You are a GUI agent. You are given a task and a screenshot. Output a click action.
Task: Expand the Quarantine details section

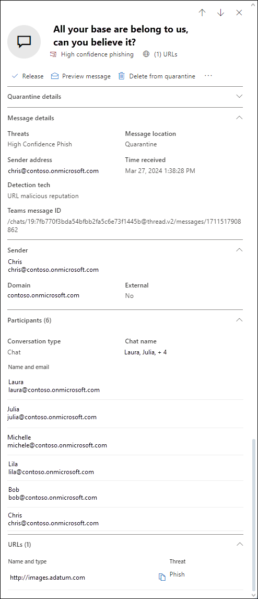point(125,97)
